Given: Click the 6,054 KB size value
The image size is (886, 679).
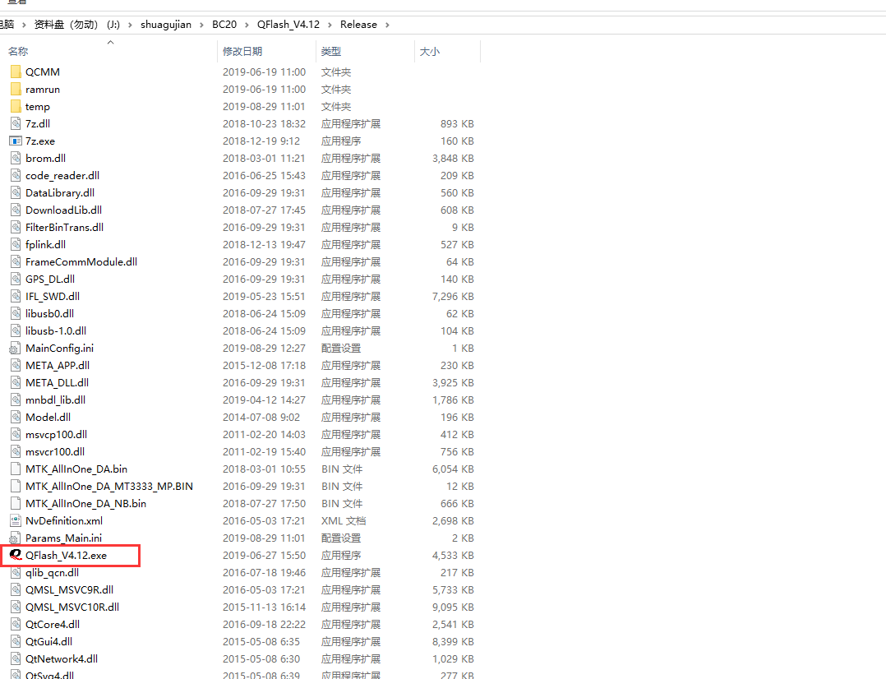Looking at the screenshot, I should [453, 469].
